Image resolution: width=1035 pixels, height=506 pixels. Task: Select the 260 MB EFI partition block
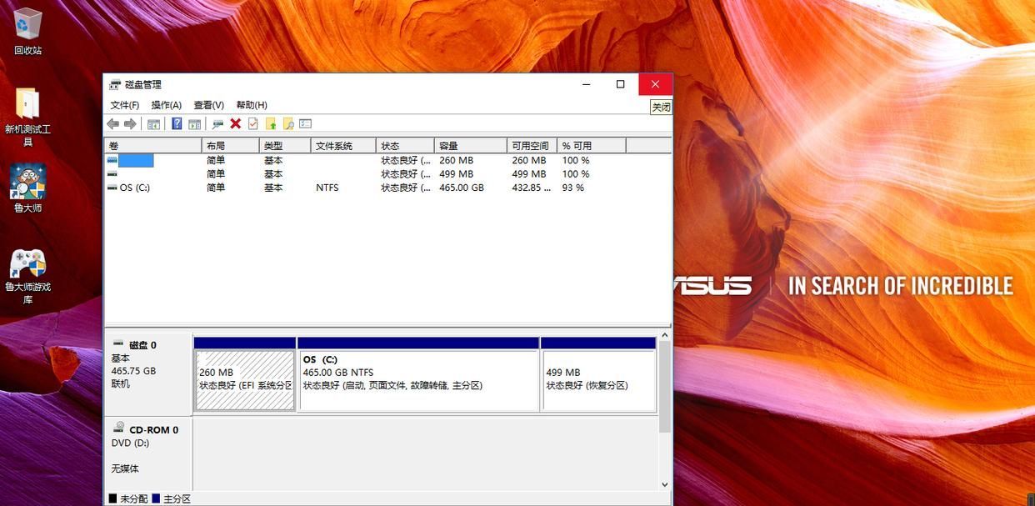click(x=245, y=380)
